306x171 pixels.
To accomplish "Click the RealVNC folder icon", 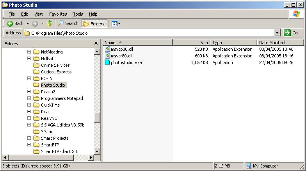I will [36, 118].
